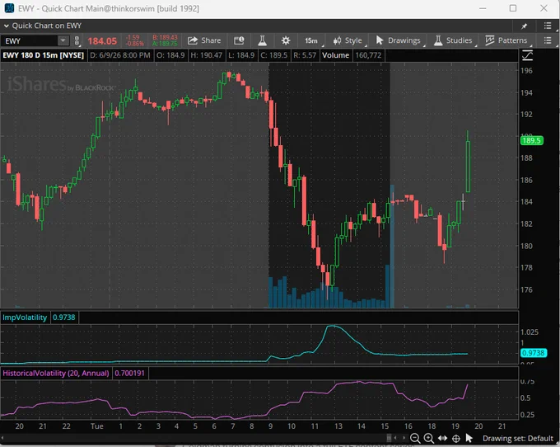The height and width of the screenshot is (447, 560).
Task: Toggle the drawing tools panel icon
Action: (x=528, y=55)
